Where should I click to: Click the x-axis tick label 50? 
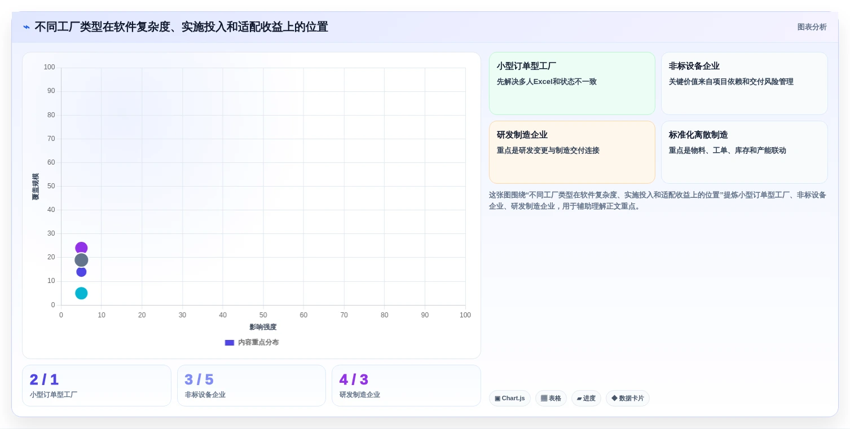coord(263,315)
